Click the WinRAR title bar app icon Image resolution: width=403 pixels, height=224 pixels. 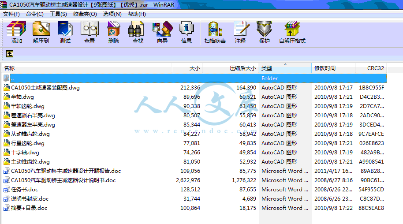4,4
